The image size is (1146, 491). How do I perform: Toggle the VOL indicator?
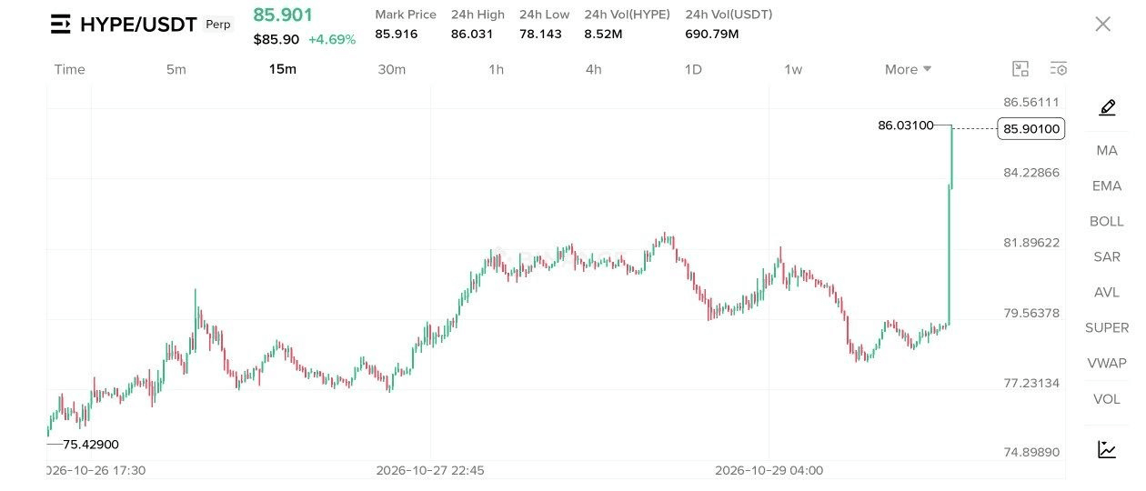1107,399
